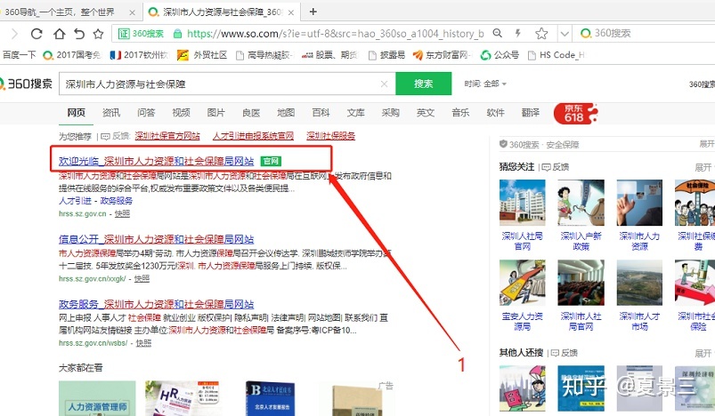The height and width of the screenshot is (416, 715).
Task: Select the 视频 search tab
Action: [x=181, y=112]
